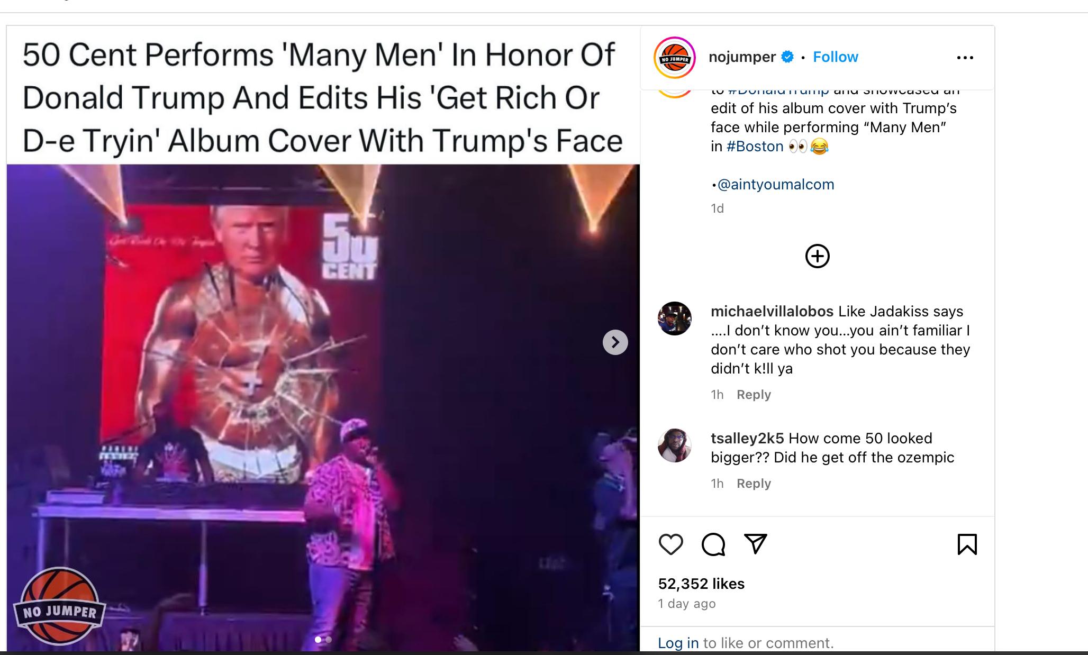Open comments via speech bubble icon
This screenshot has height=655, width=1088.
pos(713,544)
